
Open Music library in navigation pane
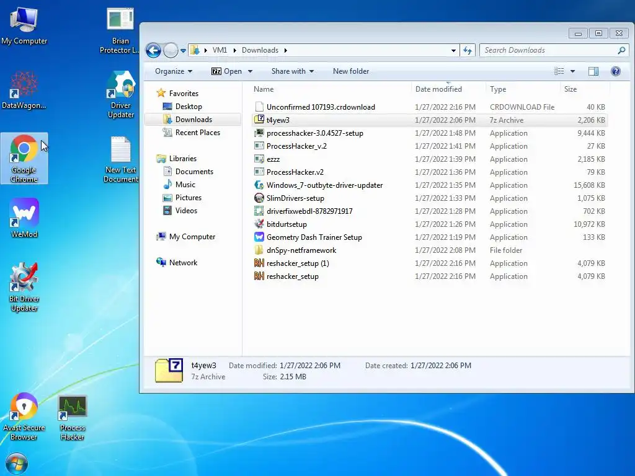pyautogui.click(x=185, y=185)
